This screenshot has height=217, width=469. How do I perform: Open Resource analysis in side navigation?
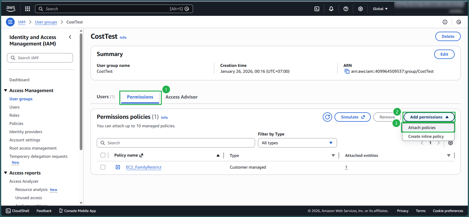tap(31, 189)
